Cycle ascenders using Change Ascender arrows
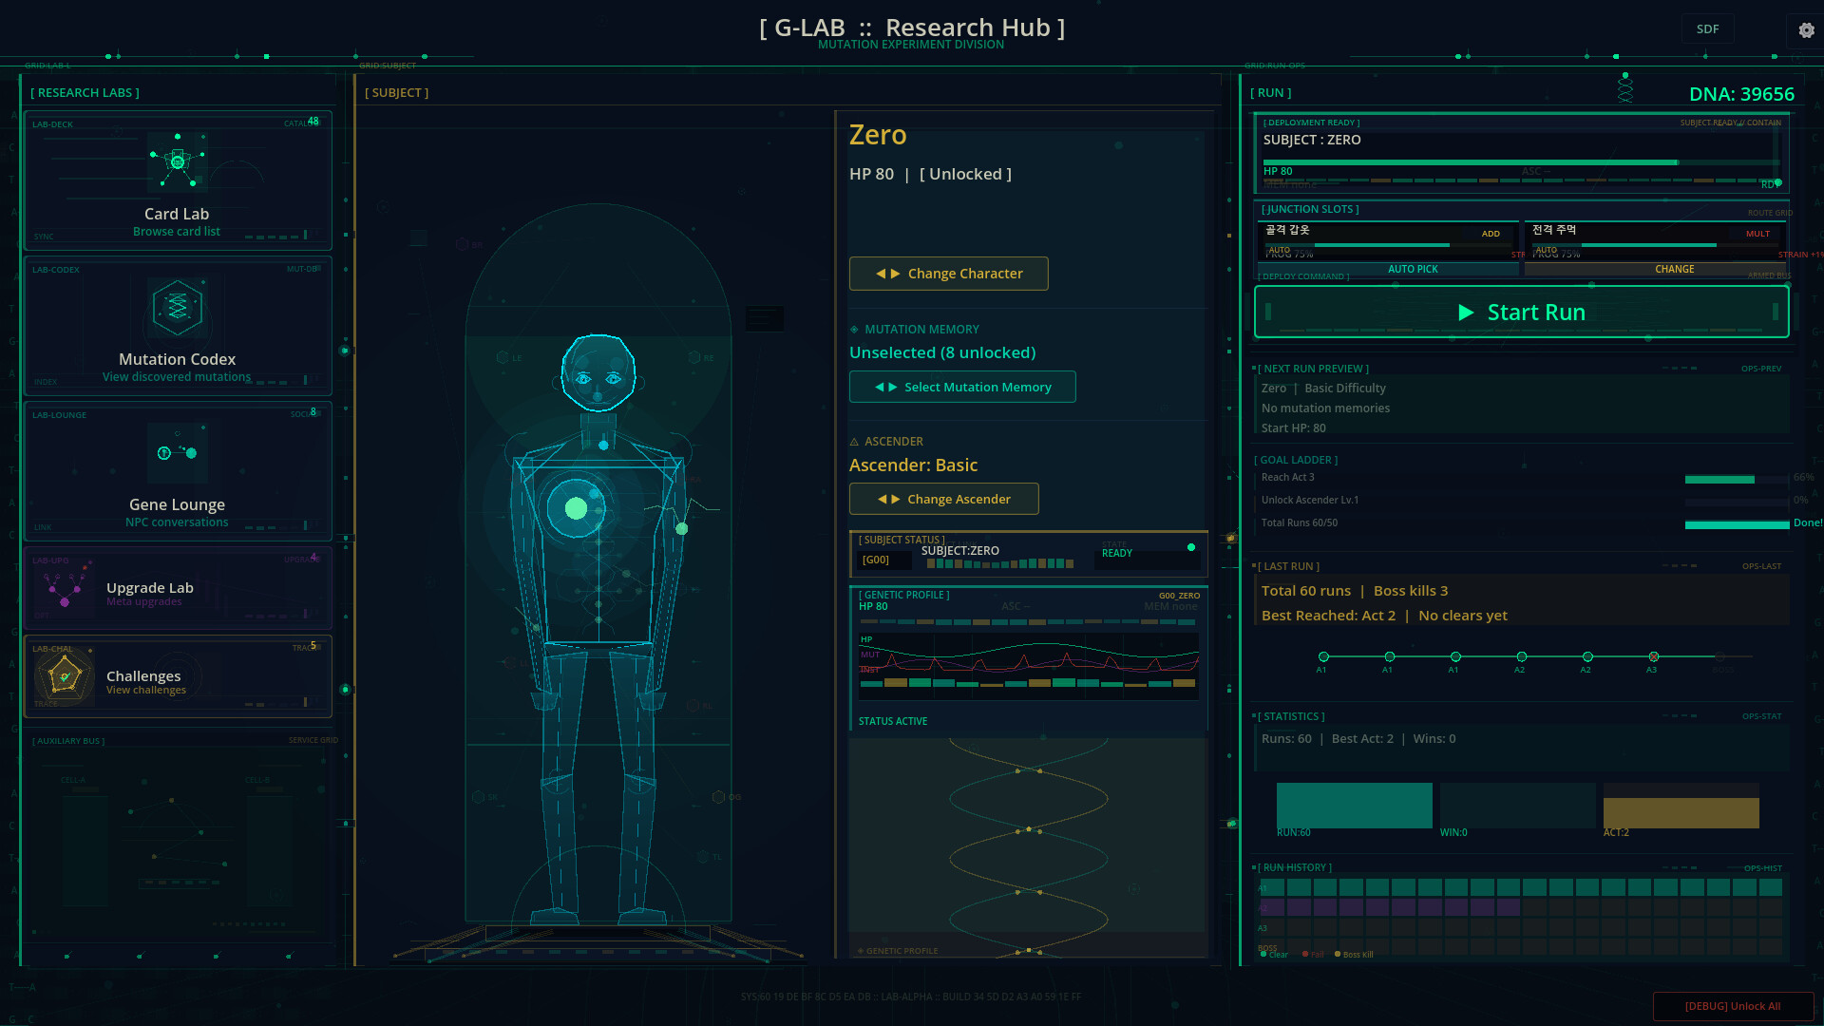 [943, 499]
